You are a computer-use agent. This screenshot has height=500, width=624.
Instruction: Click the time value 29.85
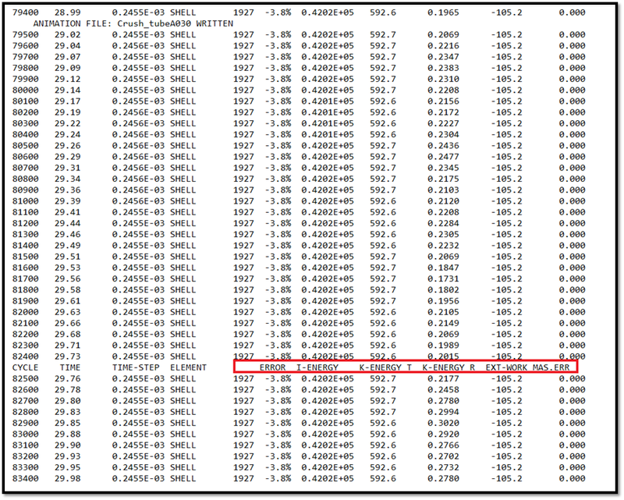point(67,424)
